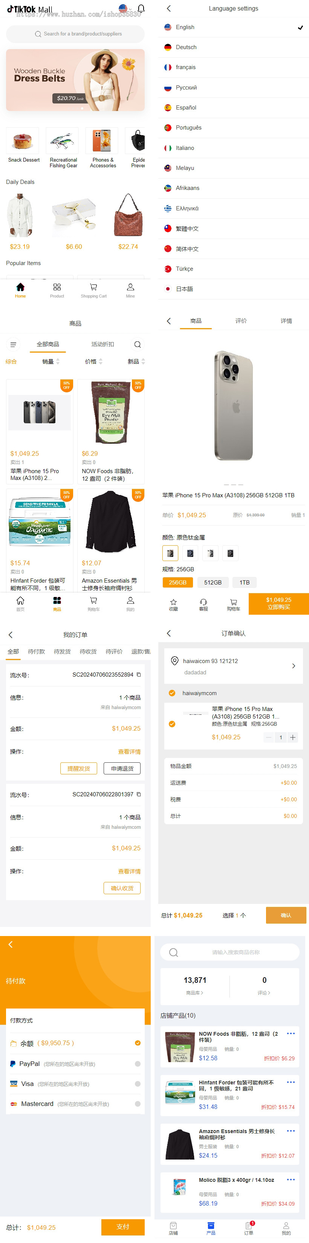Copy order number SC20240706023552894
309x1243 pixels.
pos(139,675)
